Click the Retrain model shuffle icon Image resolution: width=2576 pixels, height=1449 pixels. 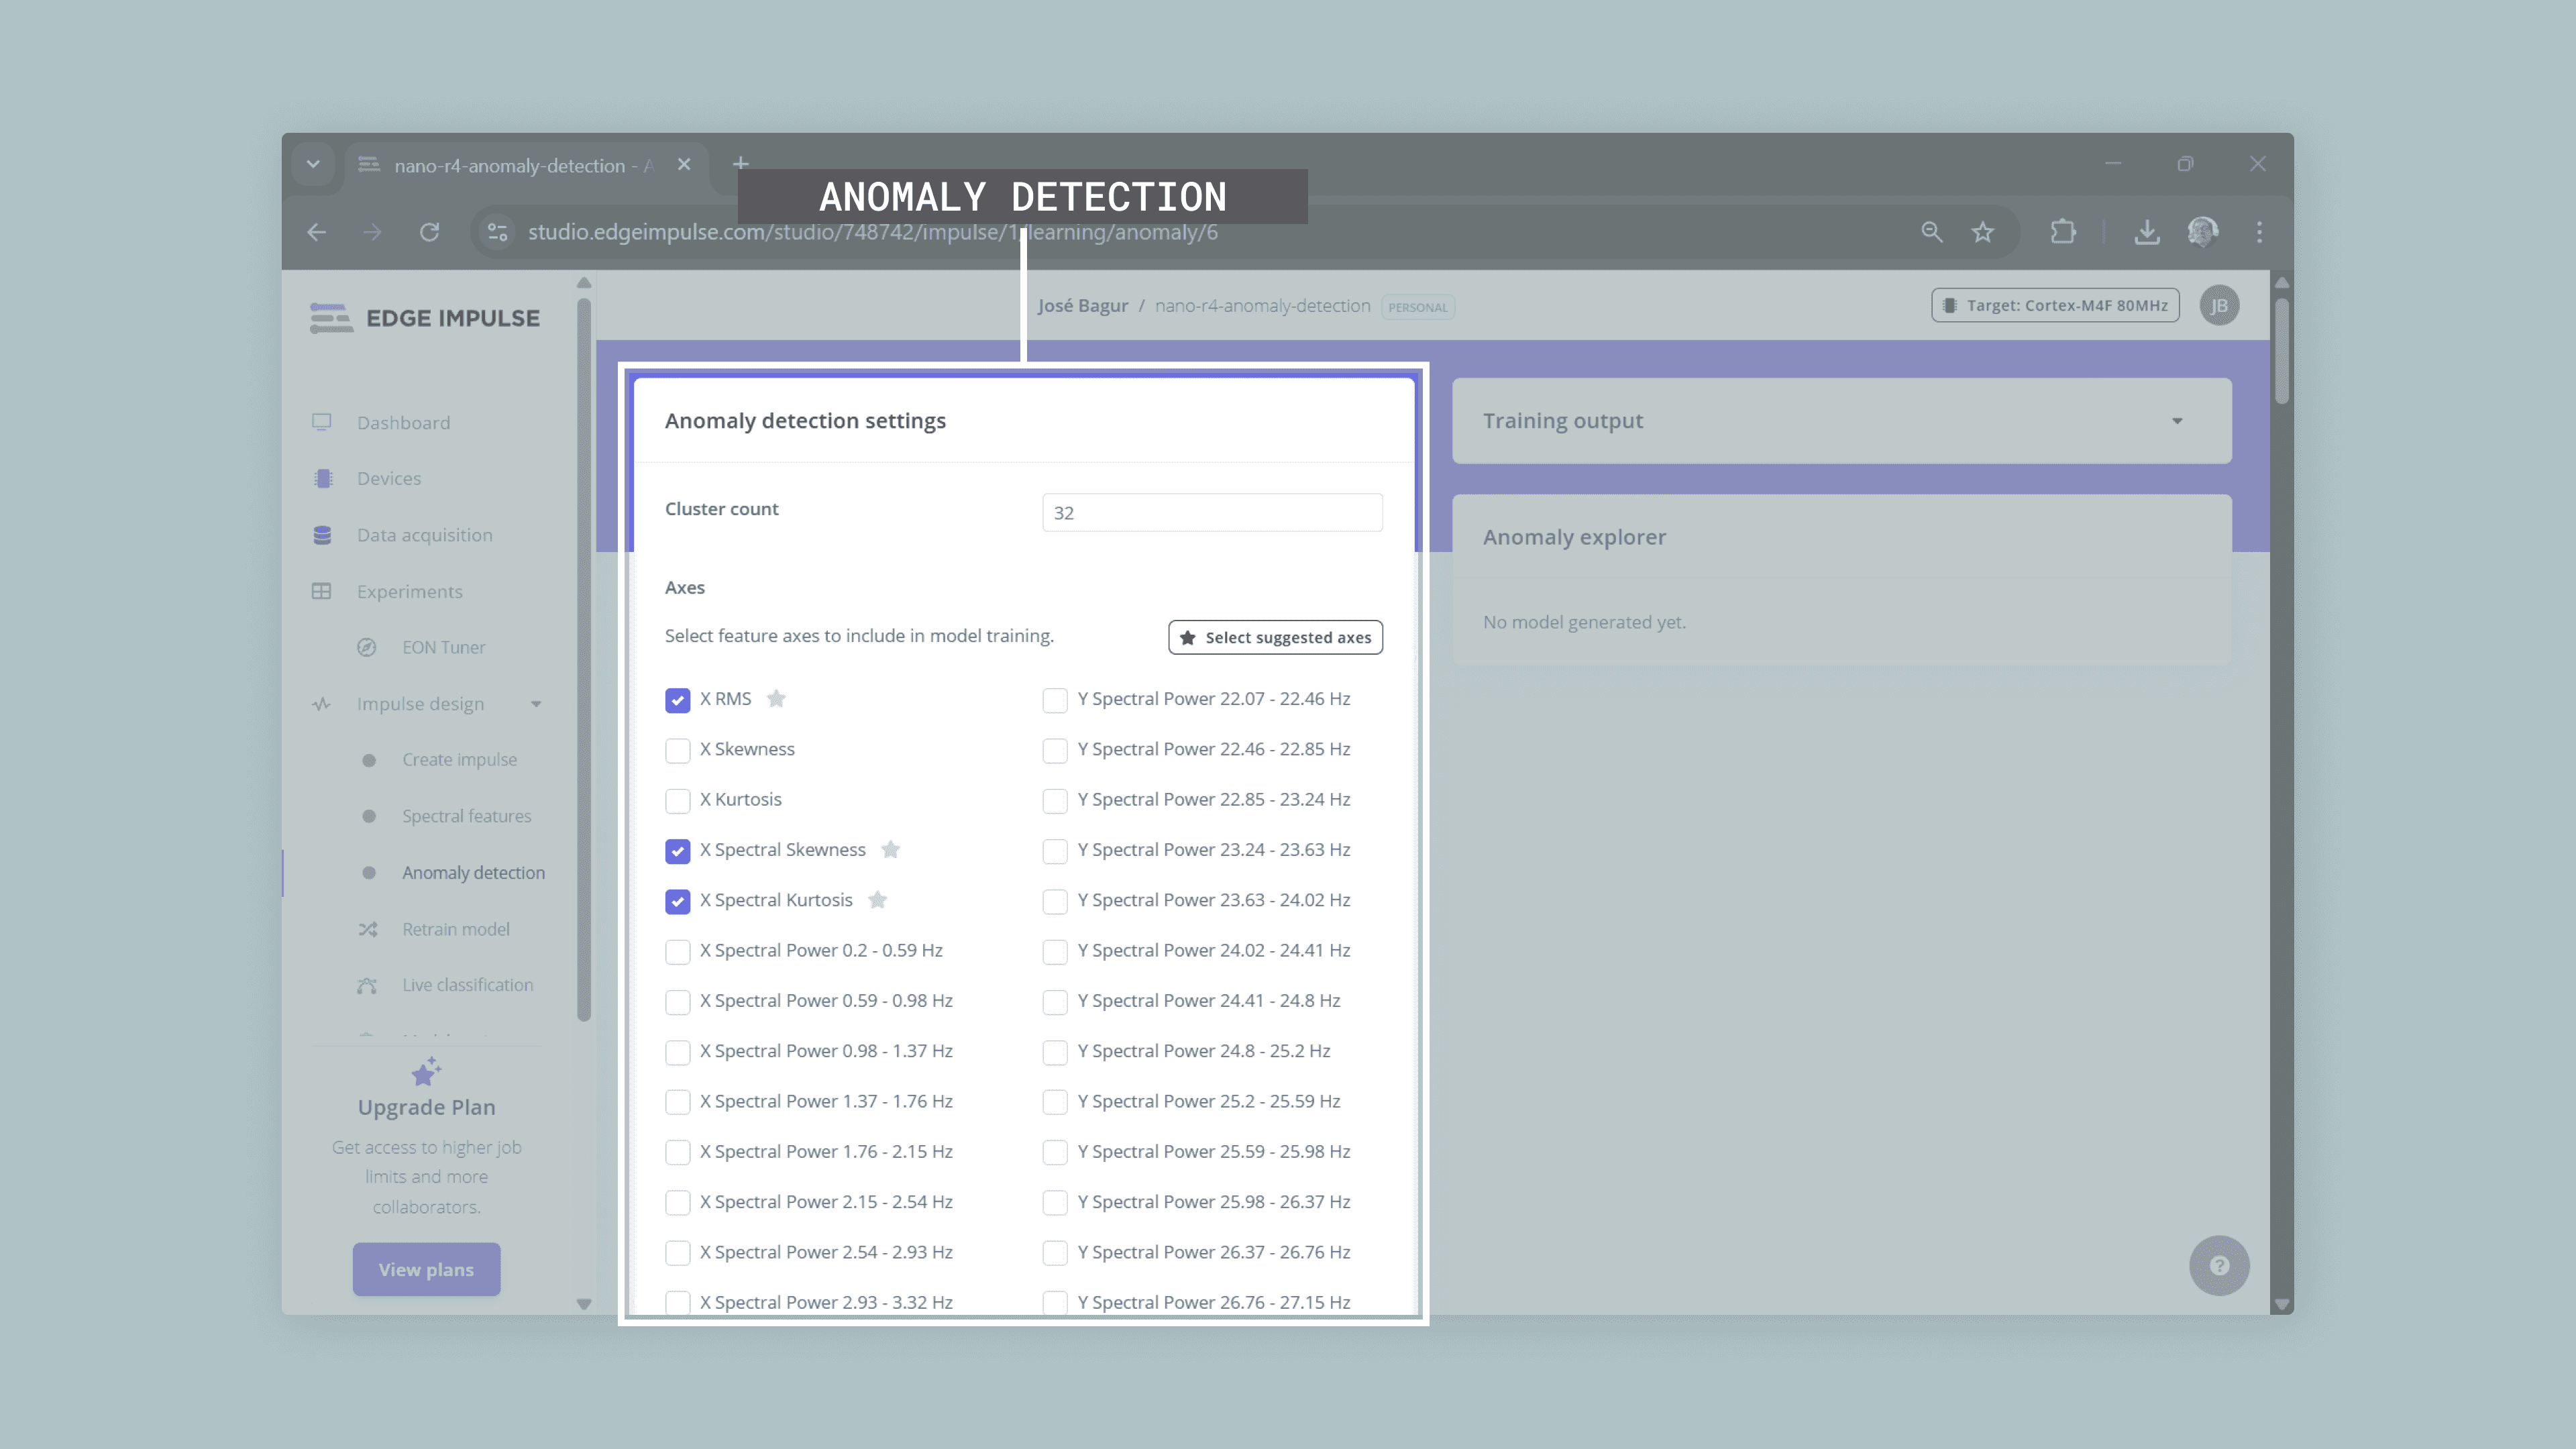(x=368, y=930)
